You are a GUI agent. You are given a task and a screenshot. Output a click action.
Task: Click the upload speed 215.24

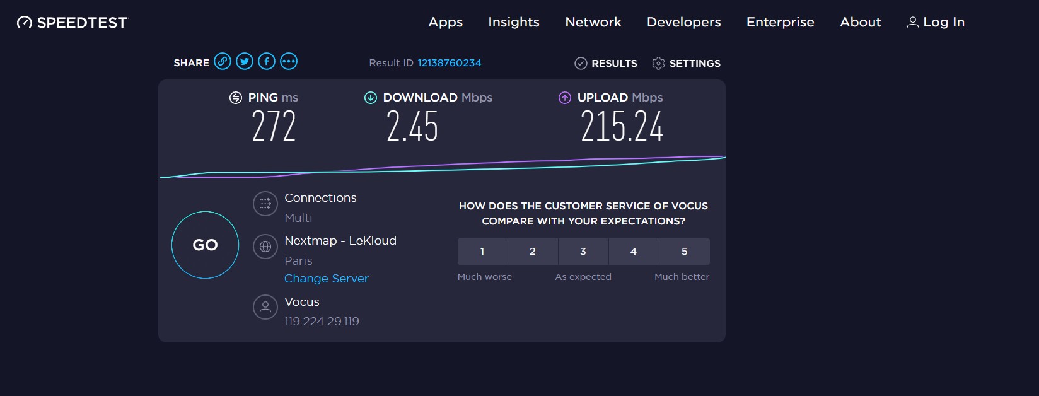pos(622,126)
